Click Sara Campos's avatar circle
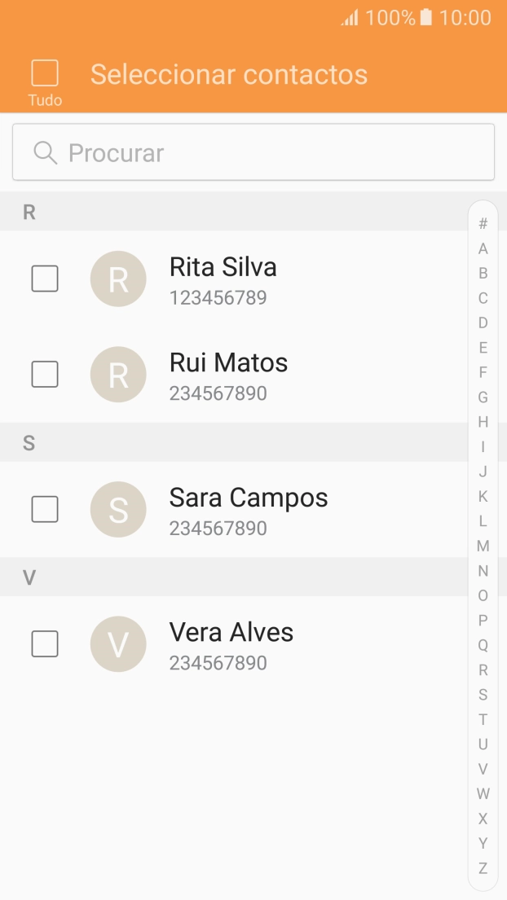Viewport: 507px width, 900px height. click(x=118, y=509)
